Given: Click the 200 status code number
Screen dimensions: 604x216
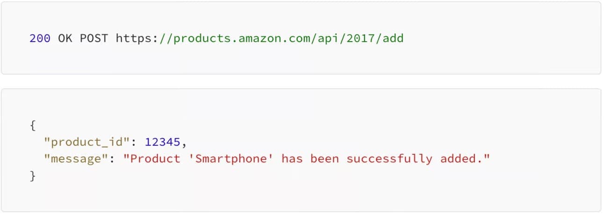Looking at the screenshot, I should pyautogui.click(x=40, y=38).
